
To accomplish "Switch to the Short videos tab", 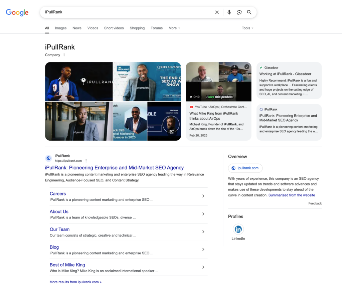I will point(114,28).
